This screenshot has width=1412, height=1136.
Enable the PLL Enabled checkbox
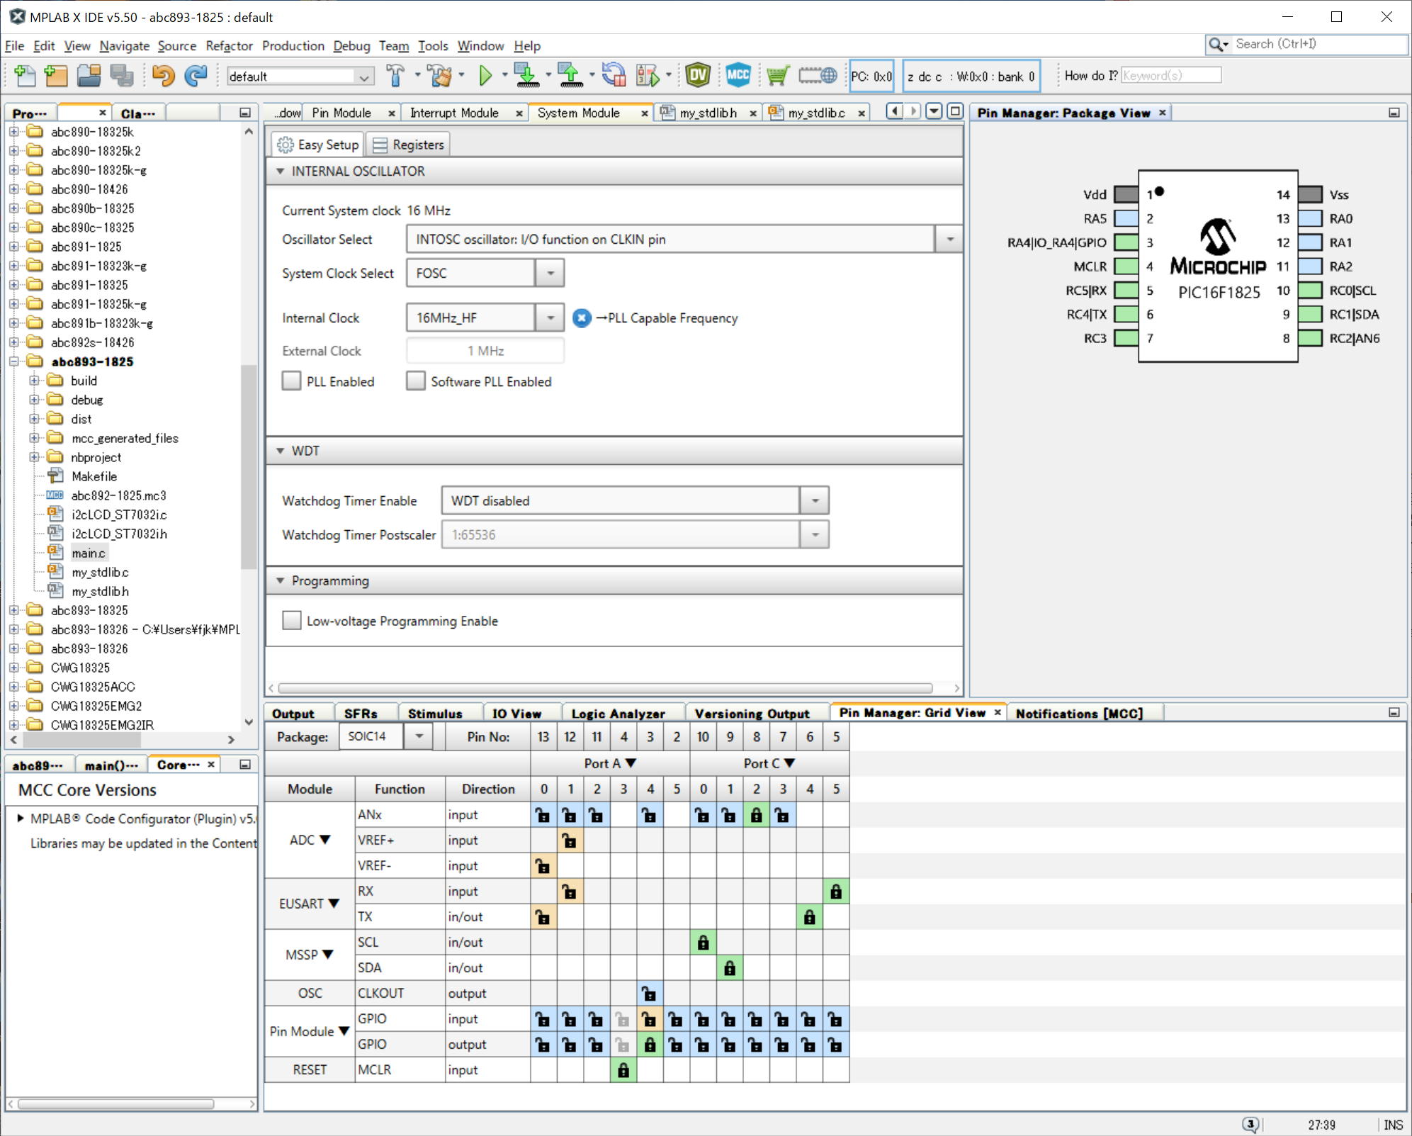292,381
